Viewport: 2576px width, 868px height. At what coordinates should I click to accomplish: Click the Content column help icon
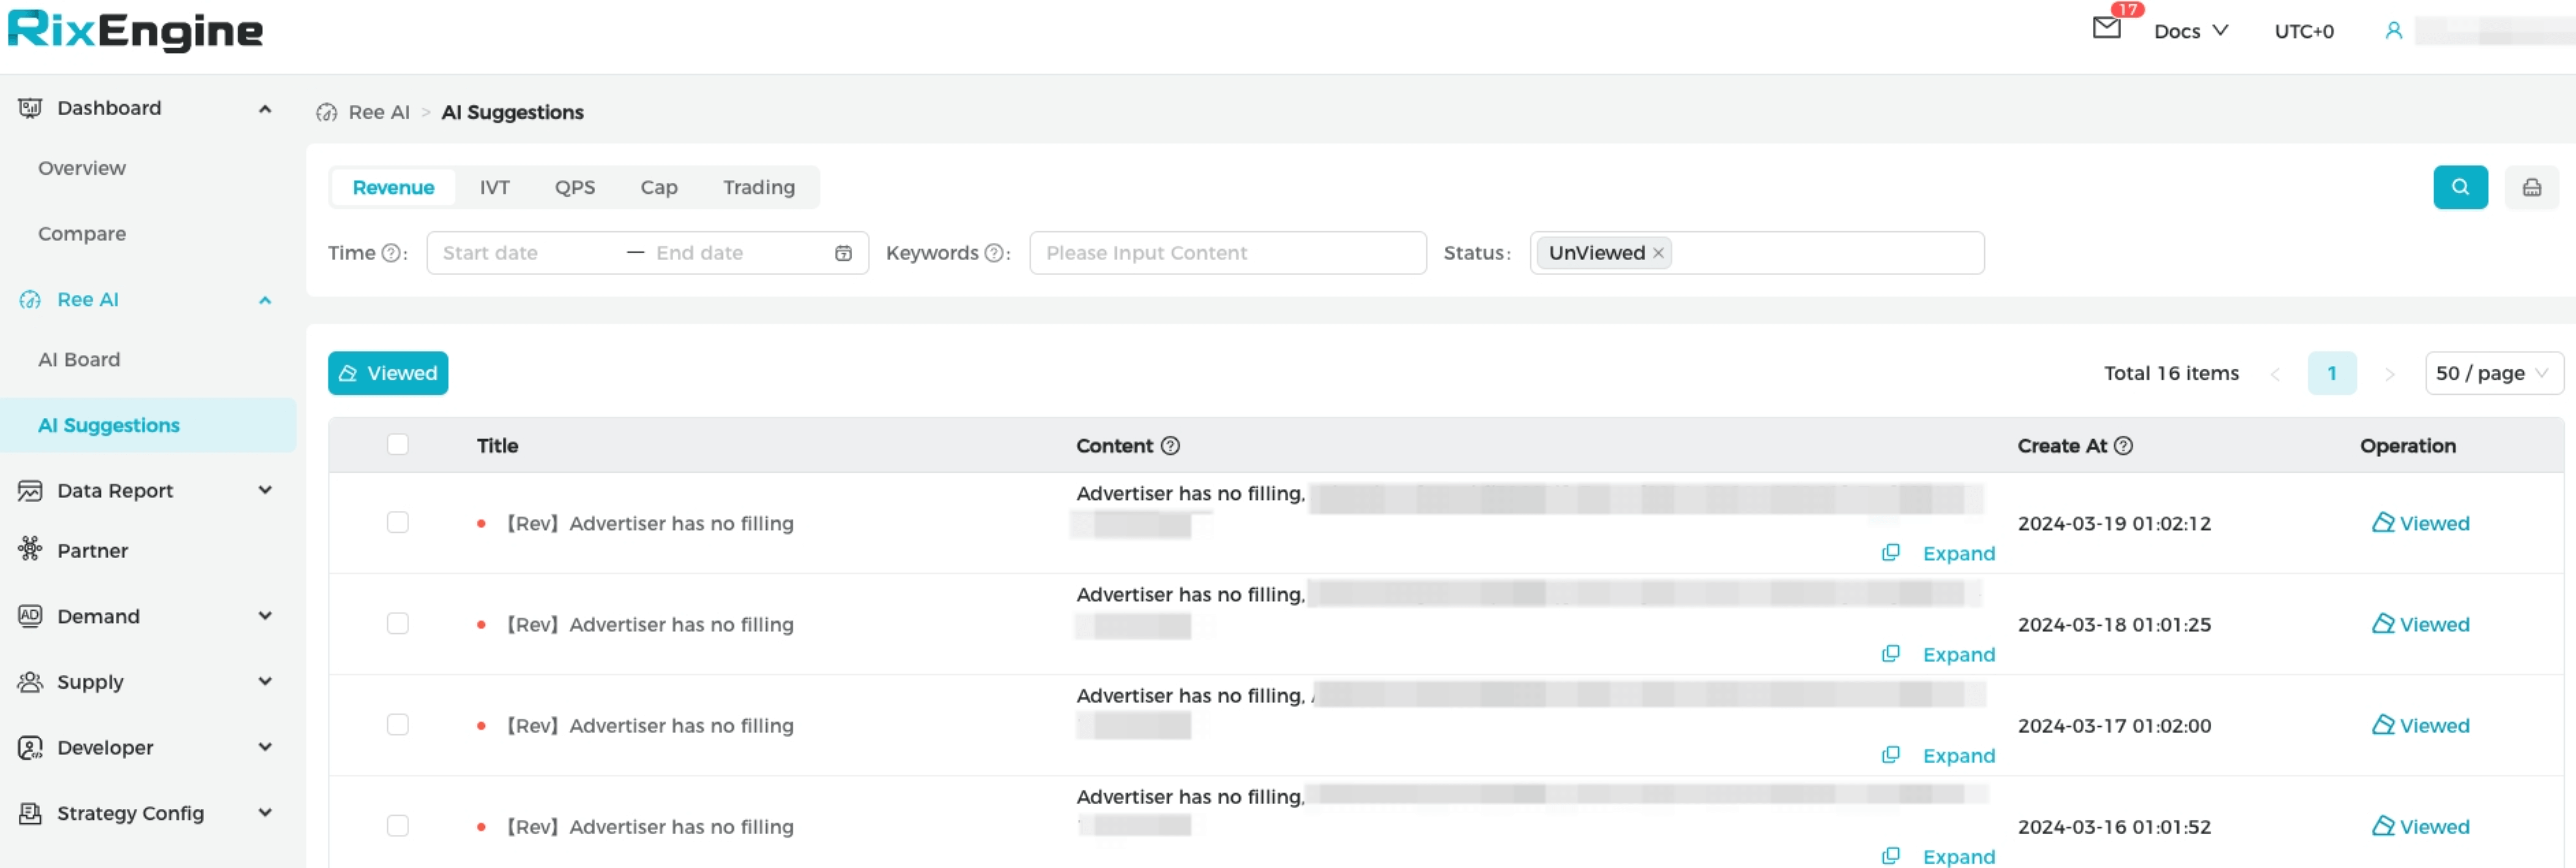click(1170, 446)
